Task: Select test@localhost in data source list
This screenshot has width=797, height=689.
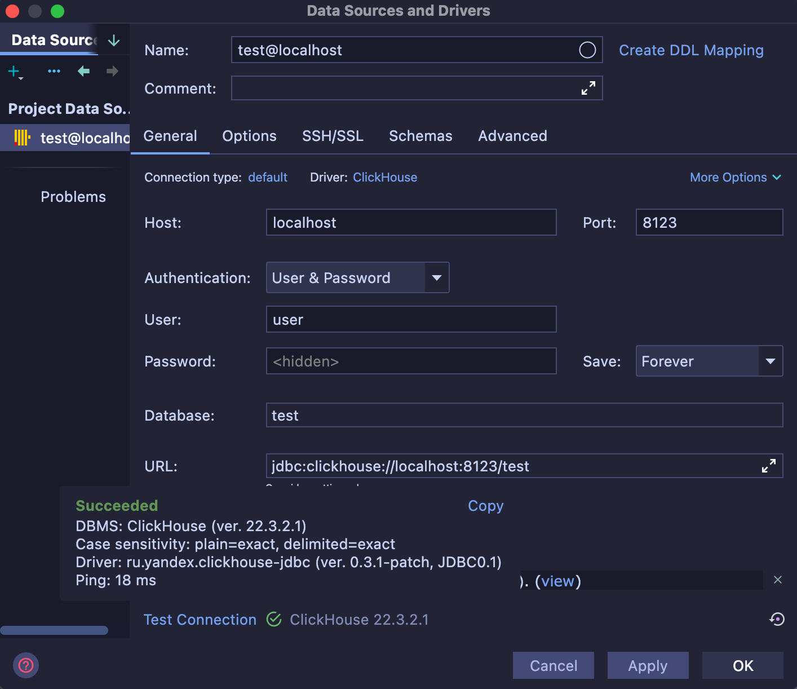Action: pyautogui.click(x=65, y=138)
